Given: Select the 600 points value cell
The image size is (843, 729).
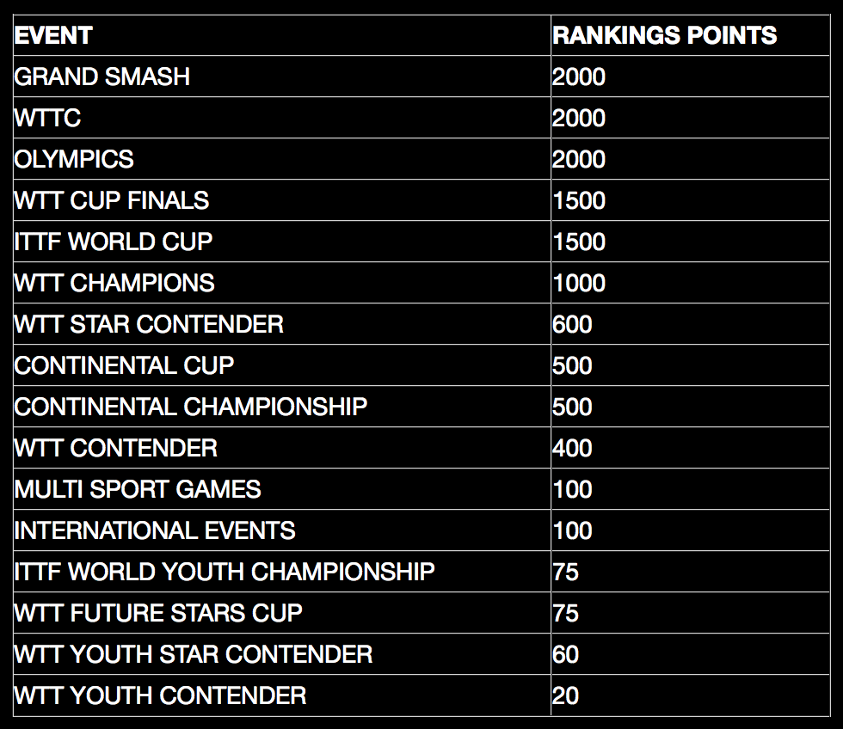Looking at the screenshot, I should click(x=572, y=324).
